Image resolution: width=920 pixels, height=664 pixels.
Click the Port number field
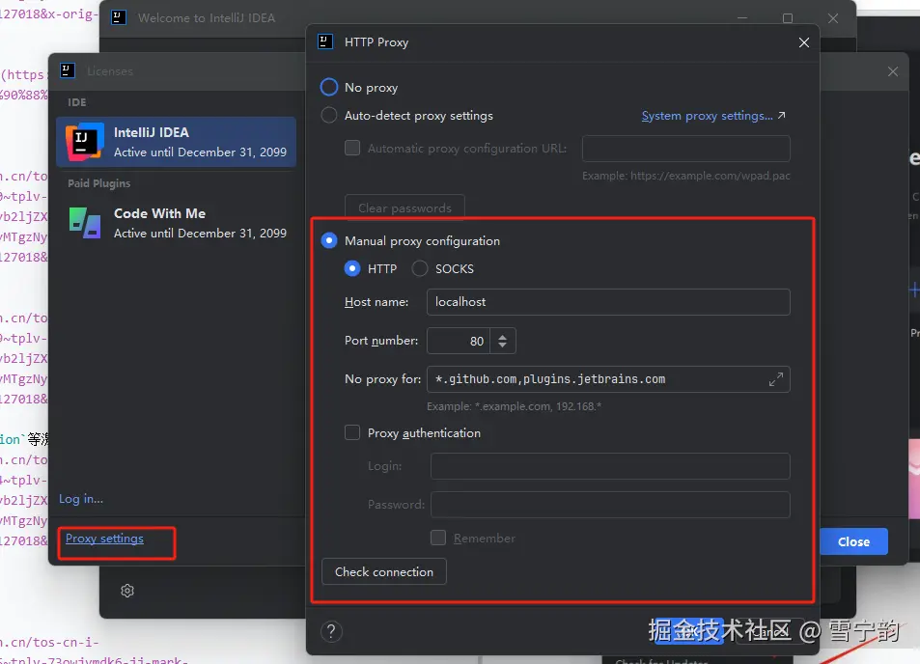[459, 341]
